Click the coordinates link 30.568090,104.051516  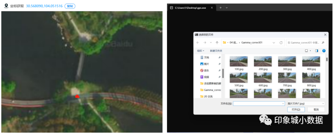click(x=44, y=6)
